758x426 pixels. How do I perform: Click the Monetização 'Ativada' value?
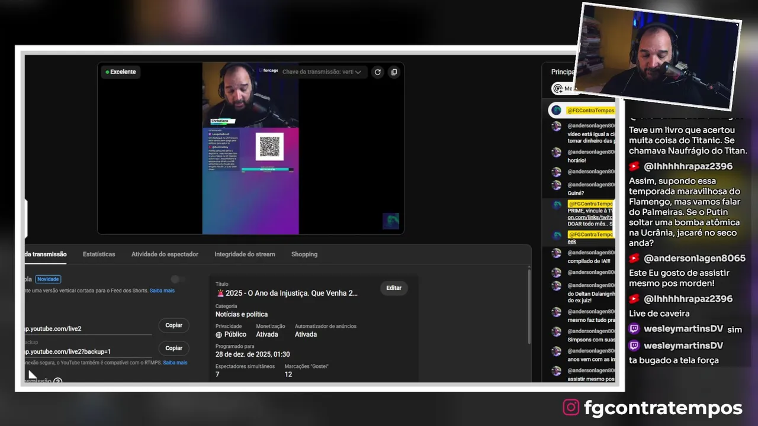(x=266, y=334)
